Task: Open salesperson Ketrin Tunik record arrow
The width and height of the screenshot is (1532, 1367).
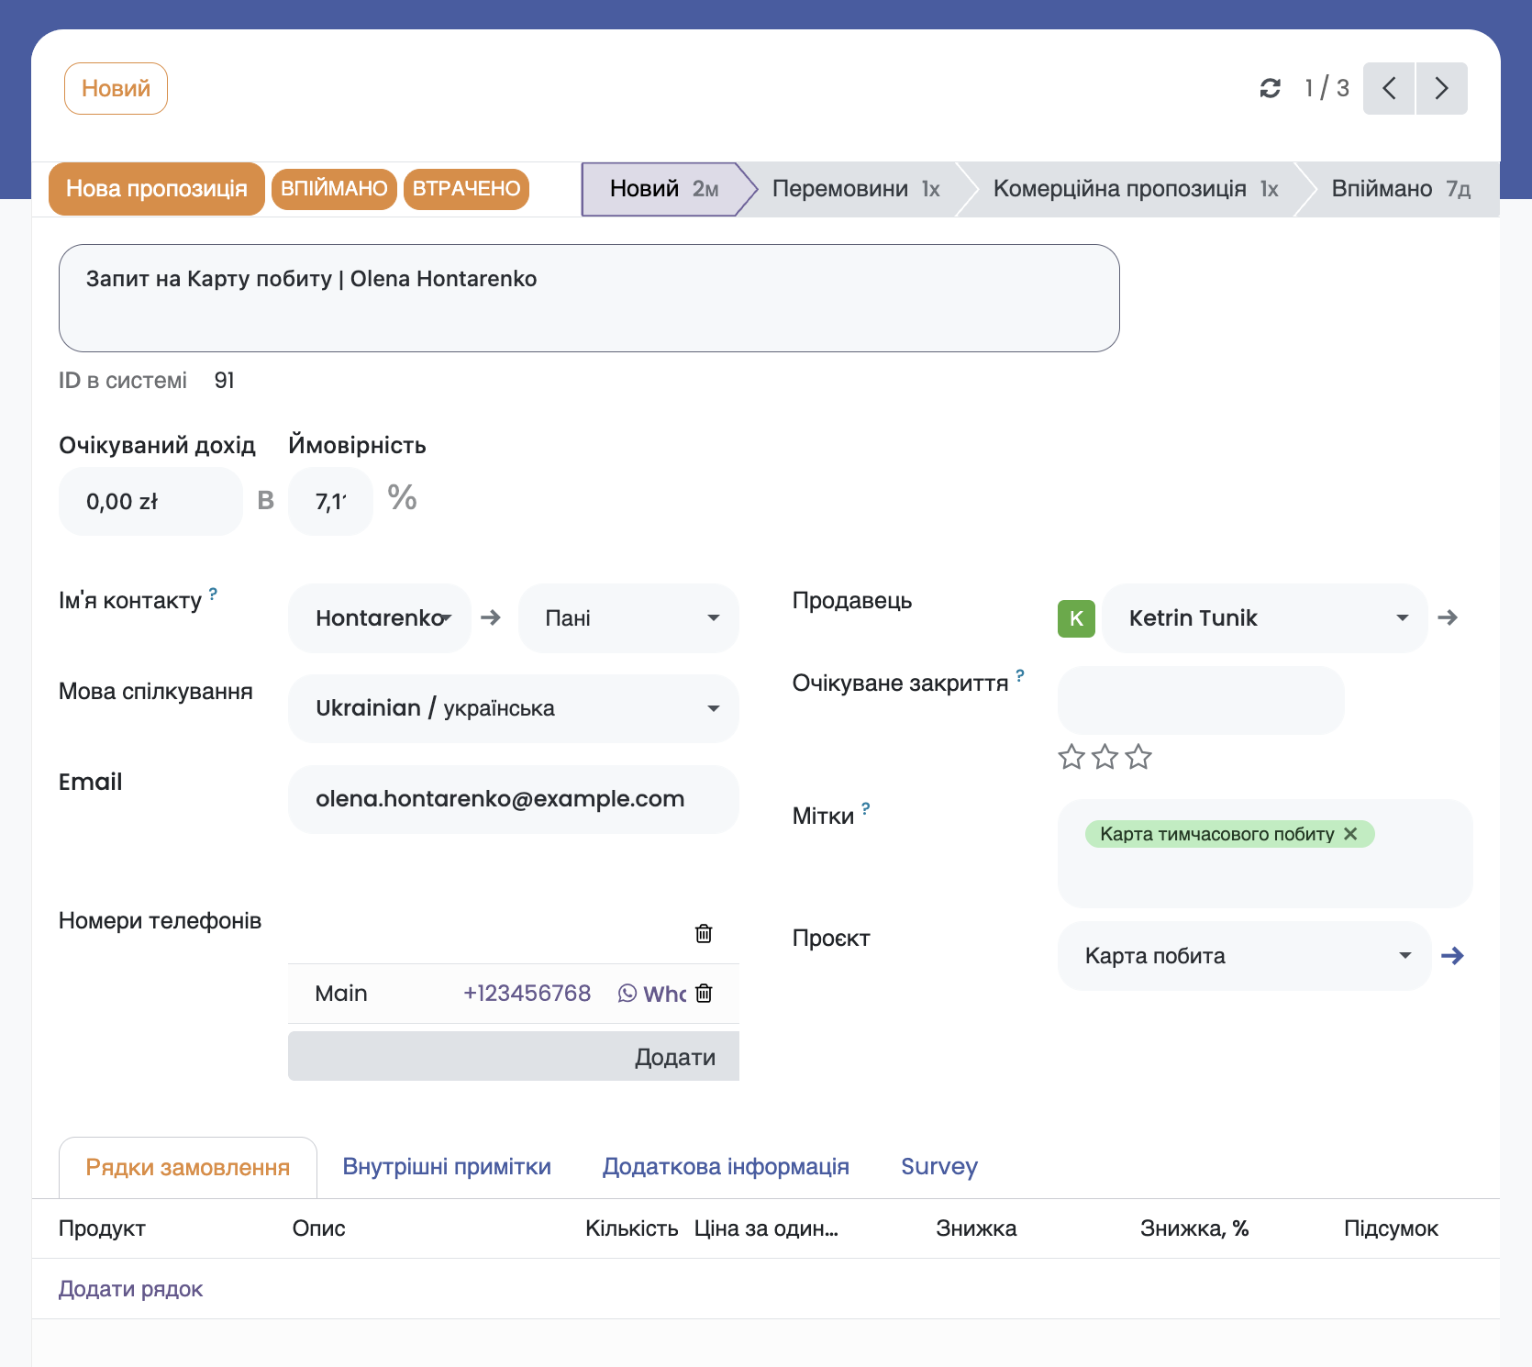Action: 1448,617
